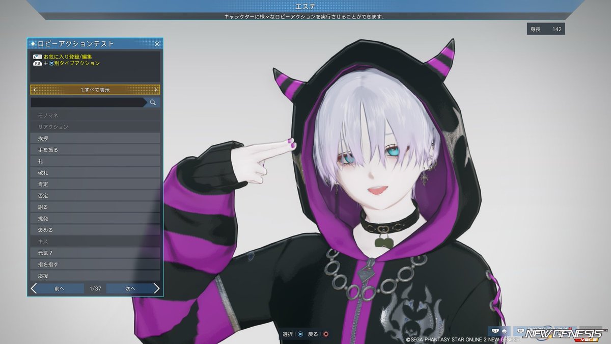This screenshot has height=344, width=611.
Task: Select the リアクション entry
Action: pyautogui.click(x=95, y=127)
